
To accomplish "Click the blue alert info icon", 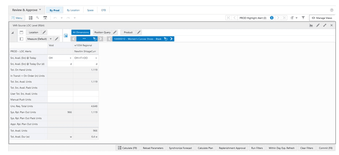I will tap(271, 18).
